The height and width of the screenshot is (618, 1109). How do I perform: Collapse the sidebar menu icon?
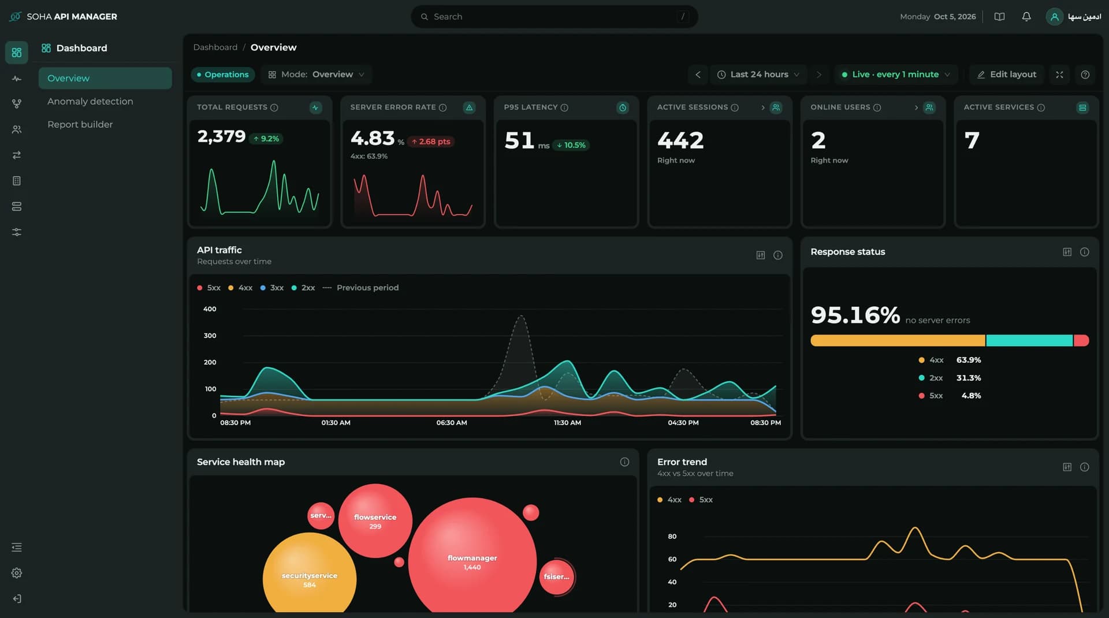tap(16, 547)
